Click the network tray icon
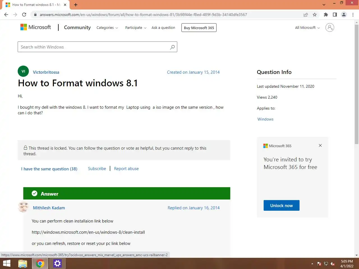 coord(326,264)
